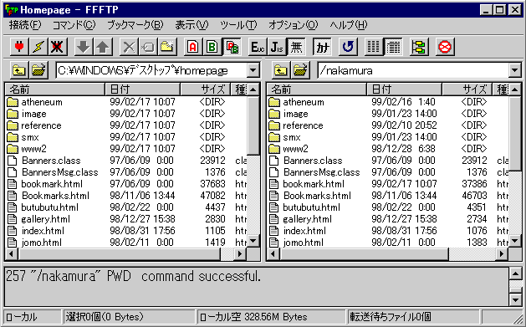The image size is (526, 327).
Task: Switch to list view mode
Action: click(x=374, y=47)
